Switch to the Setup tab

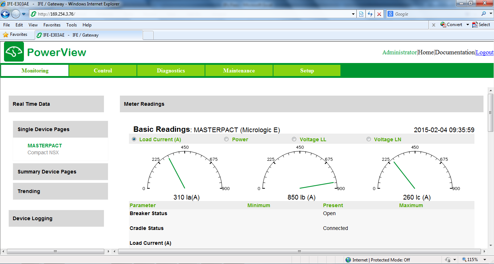point(307,71)
